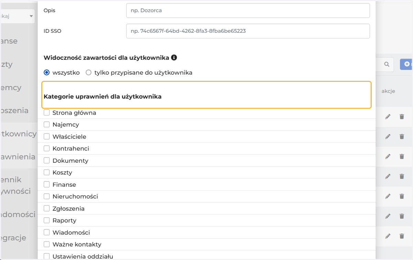The height and width of the screenshot is (260, 413).
Task: Check the Właściciele checkbox
Action: pos(47,137)
